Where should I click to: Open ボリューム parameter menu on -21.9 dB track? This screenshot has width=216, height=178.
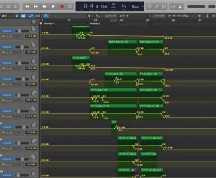[x=13, y=148]
